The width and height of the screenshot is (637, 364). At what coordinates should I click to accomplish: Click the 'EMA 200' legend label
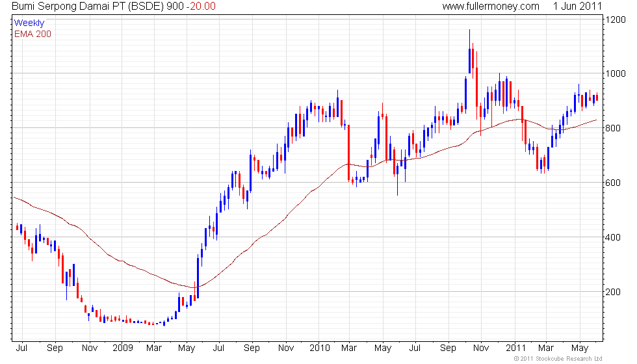click(x=33, y=34)
